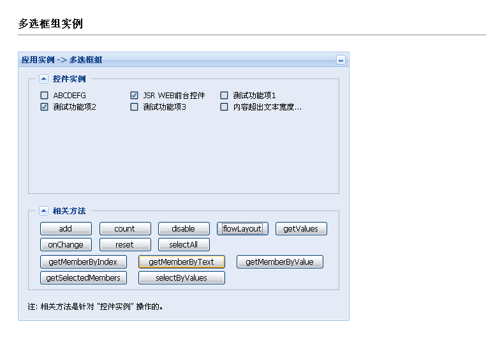Check the 测试功能项1 checkbox
The width and height of the screenshot is (486, 352).
point(224,95)
